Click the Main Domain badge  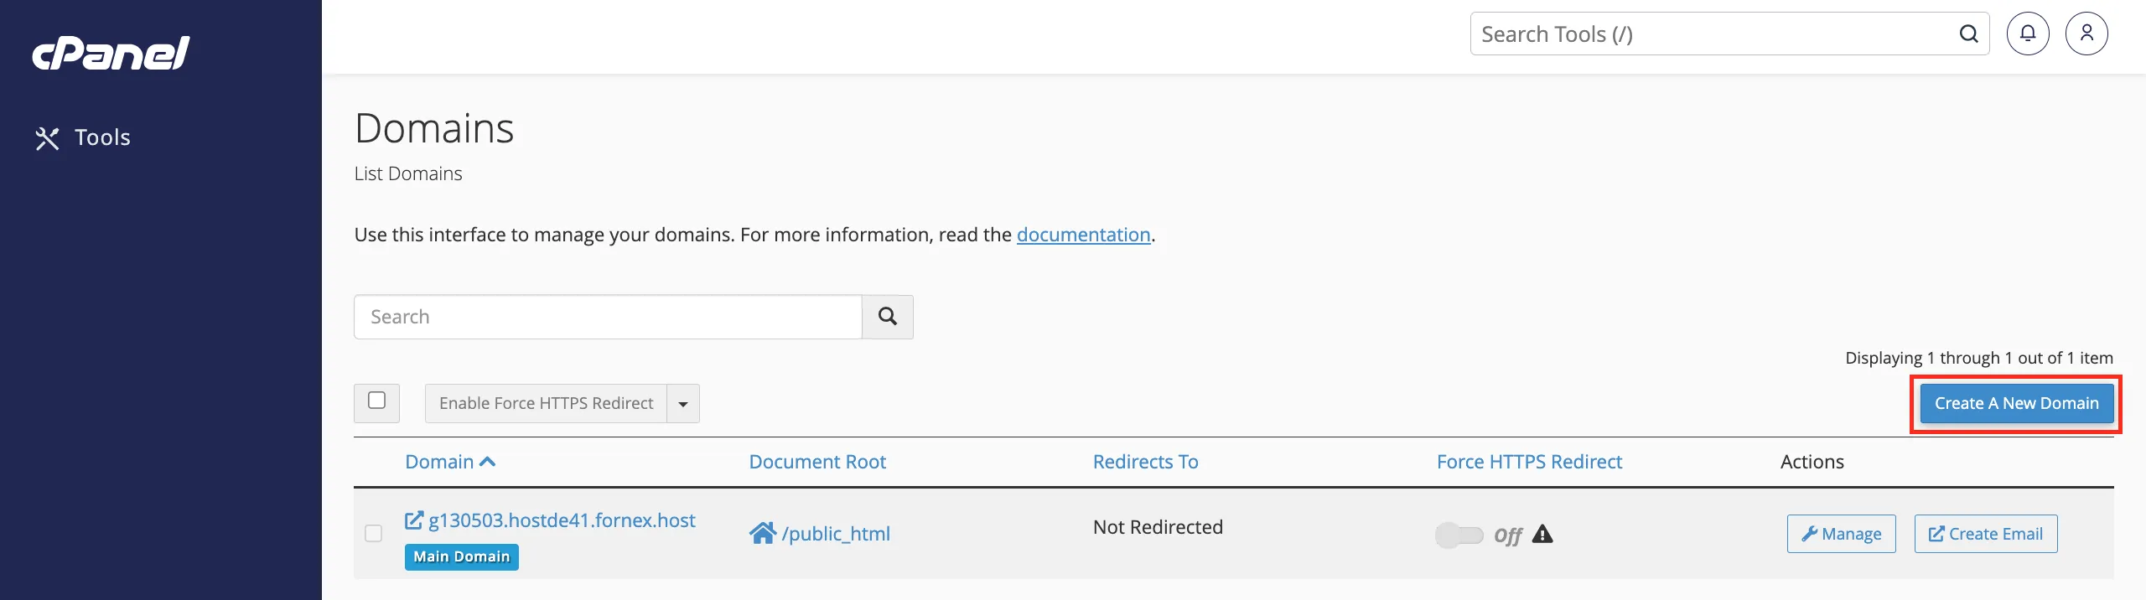tap(461, 556)
